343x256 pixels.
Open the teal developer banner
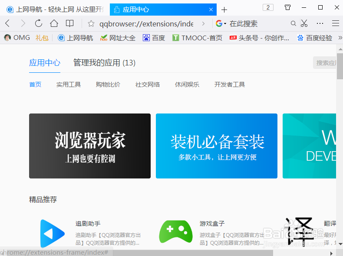pyautogui.click(x=309, y=146)
